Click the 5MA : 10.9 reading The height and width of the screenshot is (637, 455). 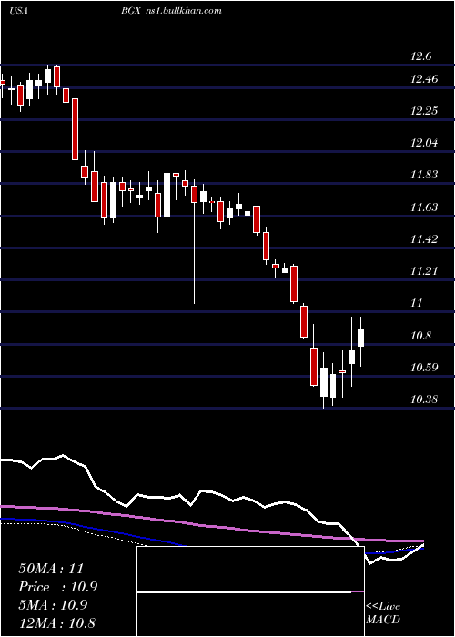click(53, 604)
